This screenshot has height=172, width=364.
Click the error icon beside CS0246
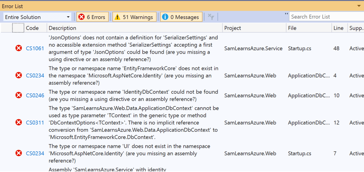(18, 95)
